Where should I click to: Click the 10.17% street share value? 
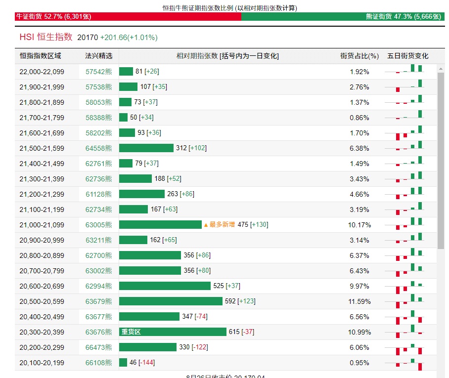pos(359,225)
